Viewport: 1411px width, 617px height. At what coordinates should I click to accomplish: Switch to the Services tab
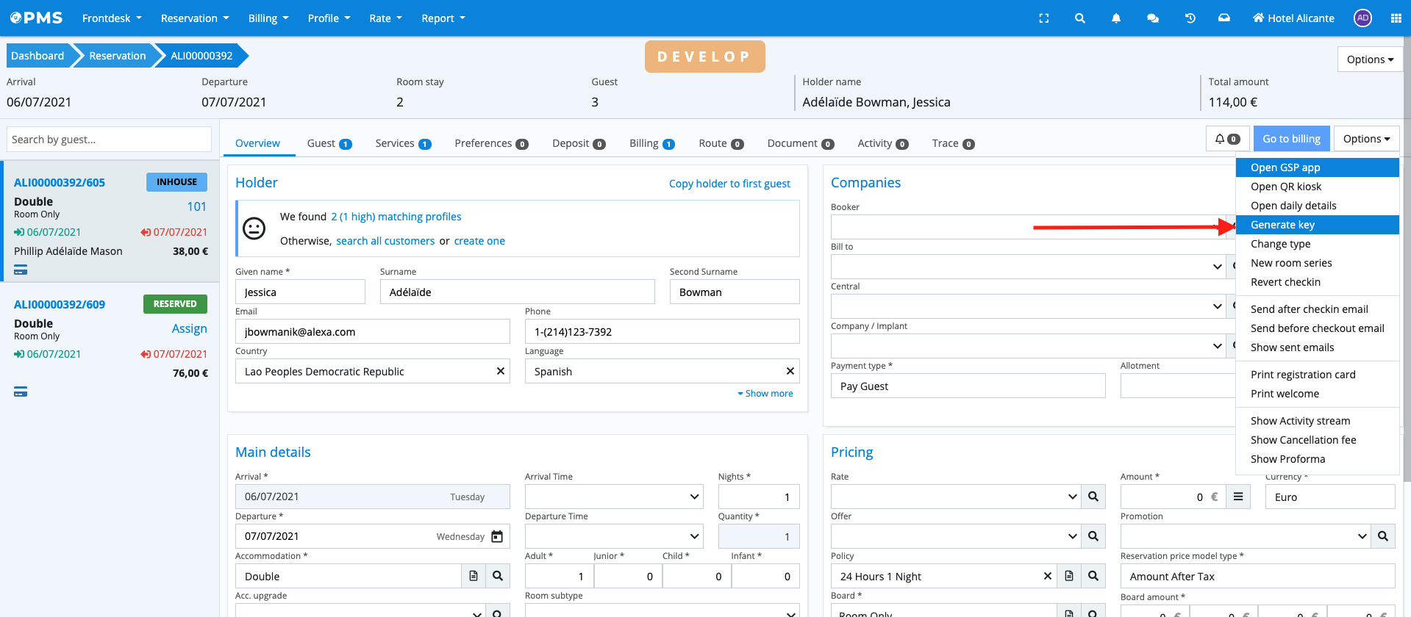click(402, 143)
